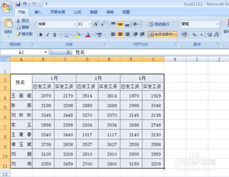Open alignment group dialog launcher

pyautogui.click(x=175, y=43)
